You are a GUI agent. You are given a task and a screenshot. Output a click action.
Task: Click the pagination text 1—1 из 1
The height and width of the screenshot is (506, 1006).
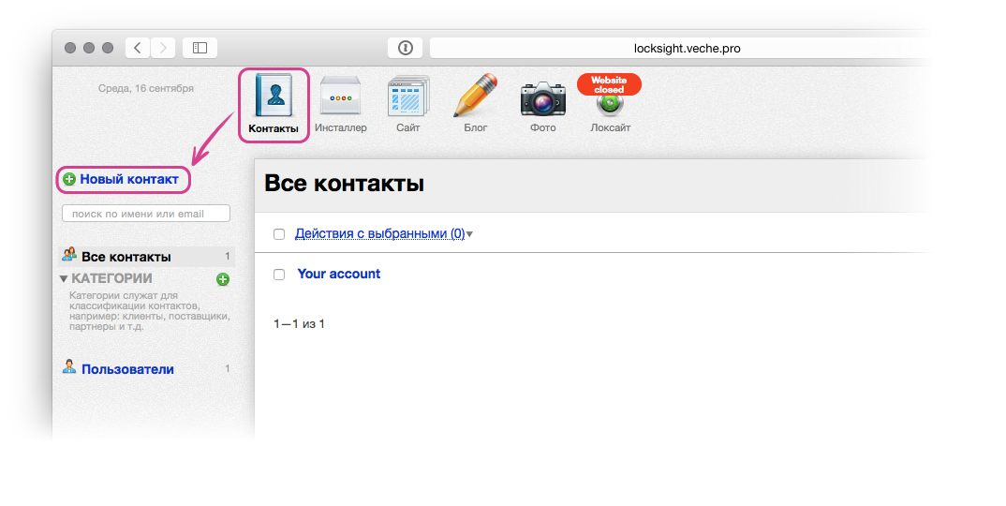pyautogui.click(x=299, y=323)
